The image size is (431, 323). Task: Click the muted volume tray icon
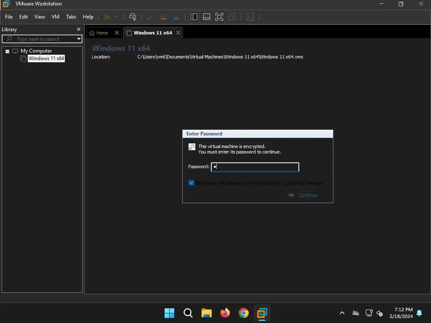(x=380, y=313)
